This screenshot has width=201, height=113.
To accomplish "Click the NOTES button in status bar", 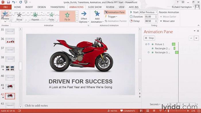I will click(112, 111).
